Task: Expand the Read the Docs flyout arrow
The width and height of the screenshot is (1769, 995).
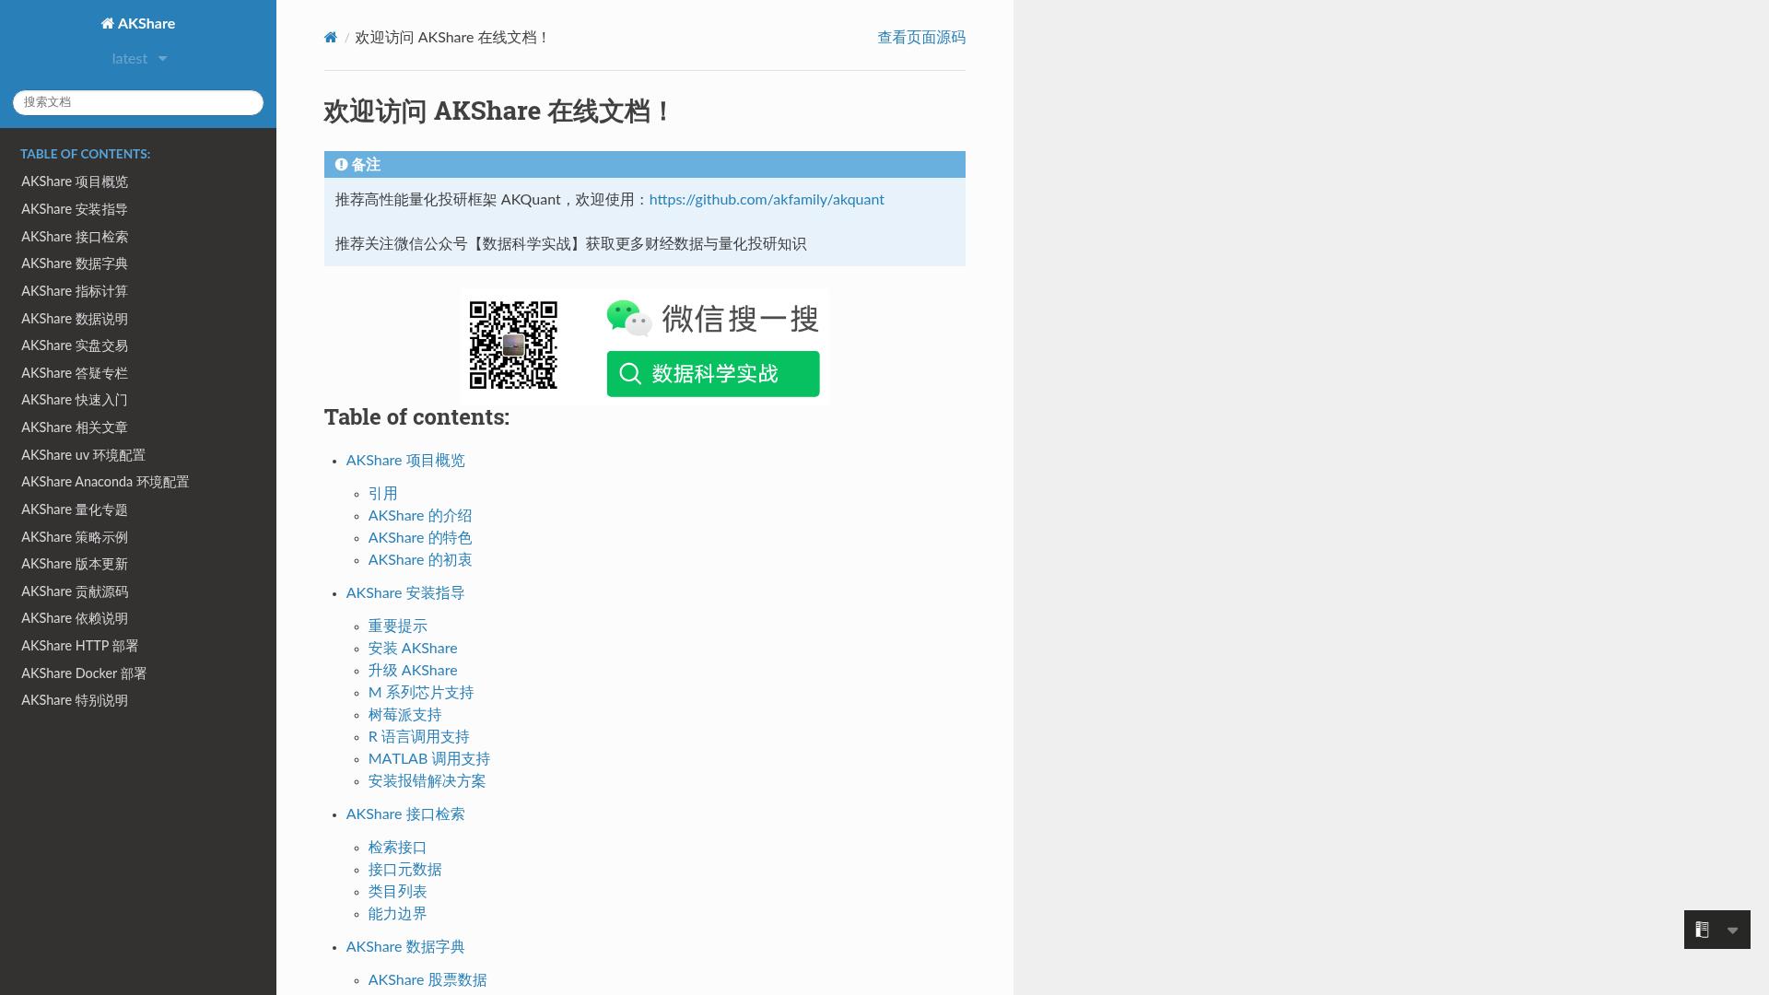Action: pyautogui.click(x=1732, y=931)
